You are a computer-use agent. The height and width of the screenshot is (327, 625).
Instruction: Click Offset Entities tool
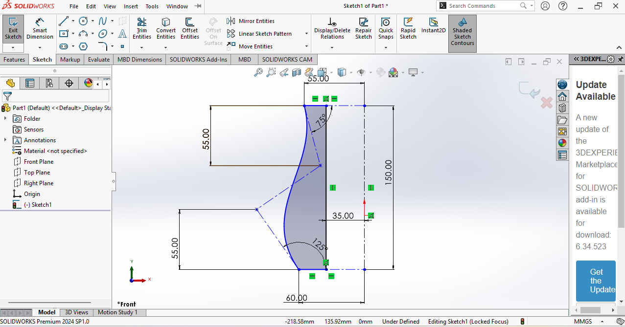click(190, 28)
